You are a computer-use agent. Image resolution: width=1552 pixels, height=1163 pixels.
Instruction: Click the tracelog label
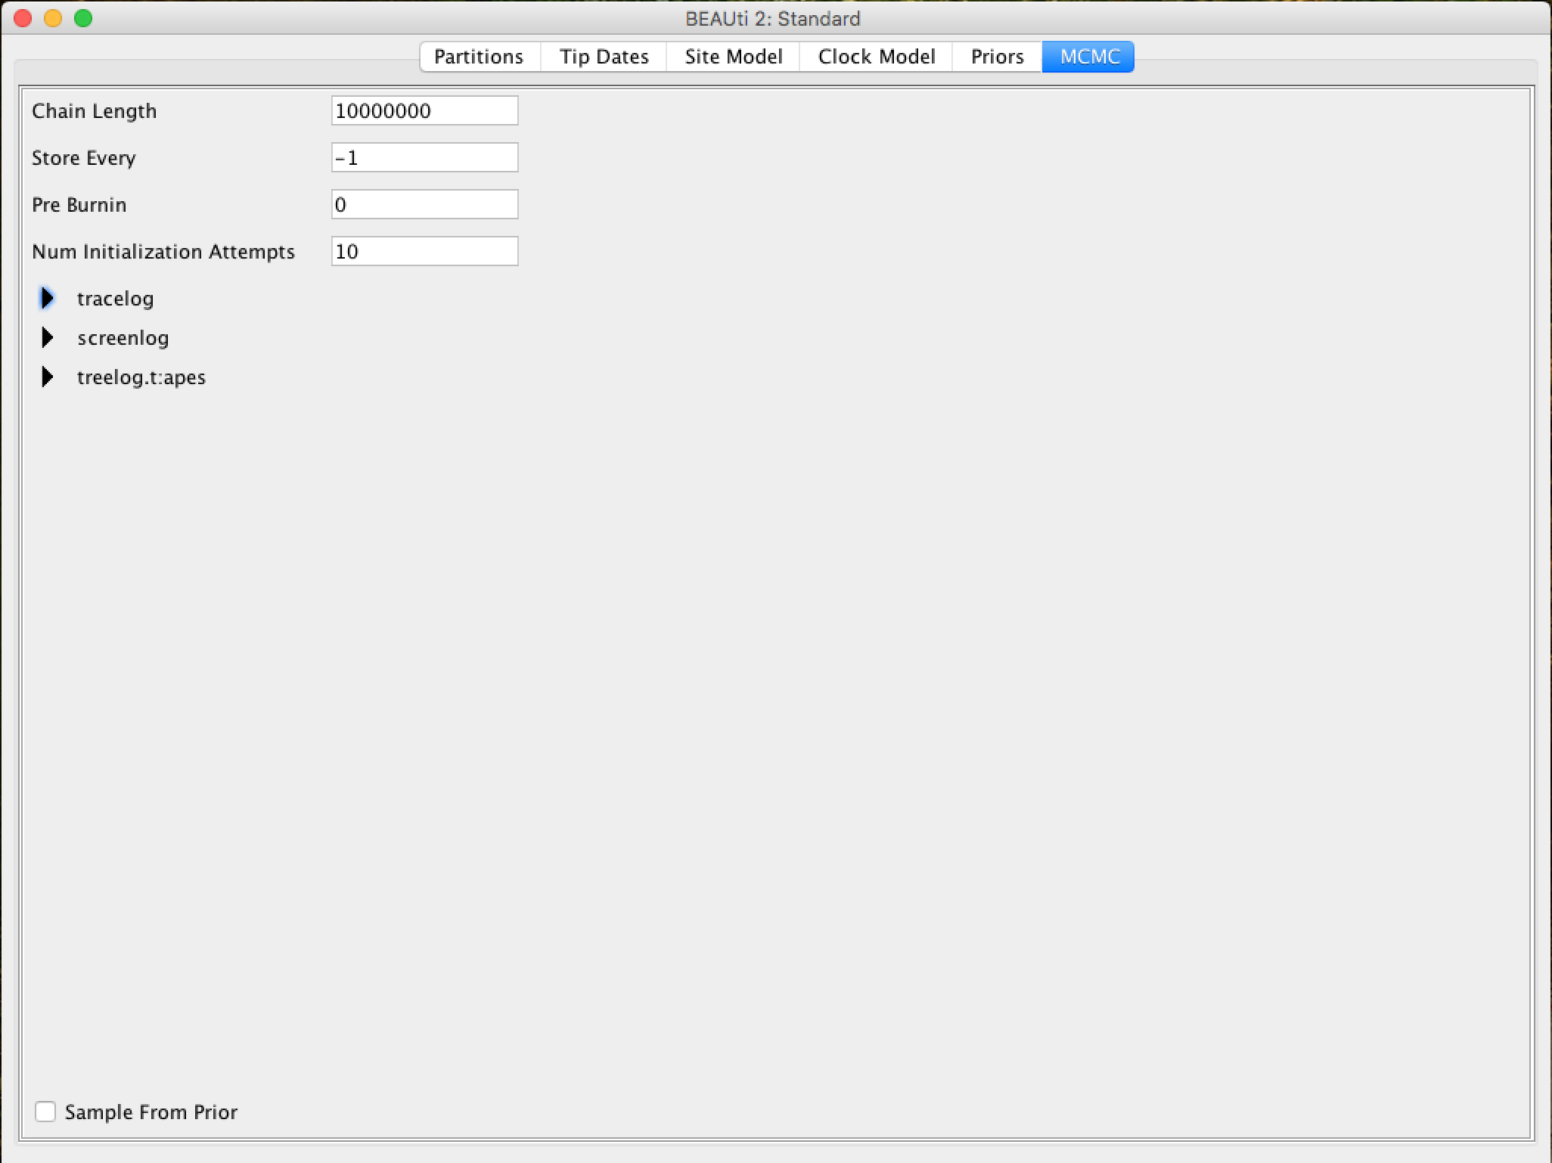(116, 299)
